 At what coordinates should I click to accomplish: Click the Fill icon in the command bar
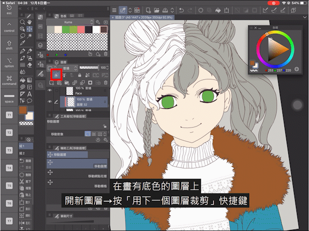click(218, 10)
